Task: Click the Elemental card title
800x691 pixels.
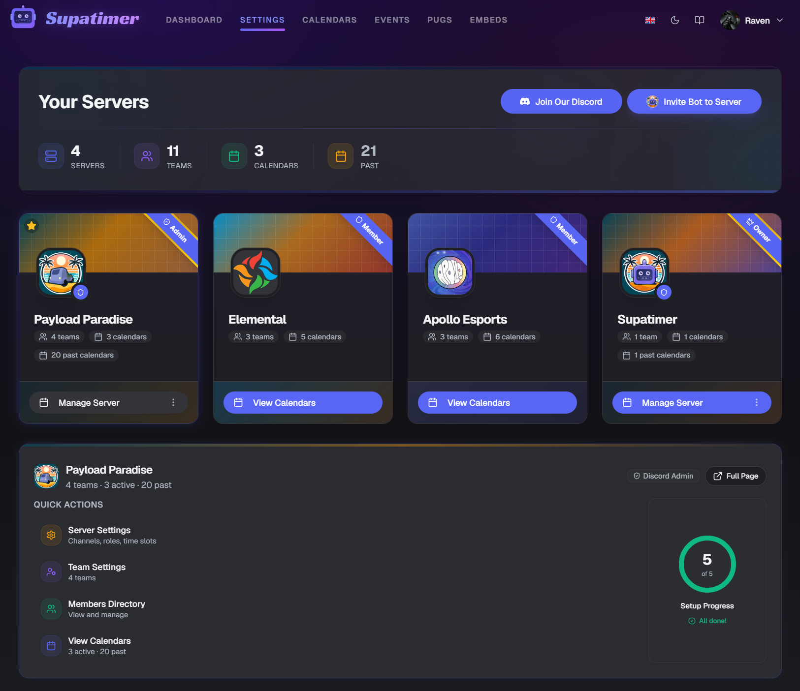Action: pyautogui.click(x=257, y=319)
